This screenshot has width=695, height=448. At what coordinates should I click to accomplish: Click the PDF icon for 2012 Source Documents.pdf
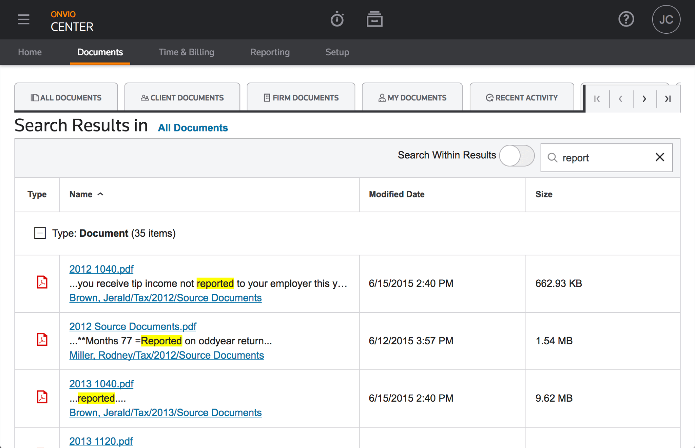(x=42, y=339)
